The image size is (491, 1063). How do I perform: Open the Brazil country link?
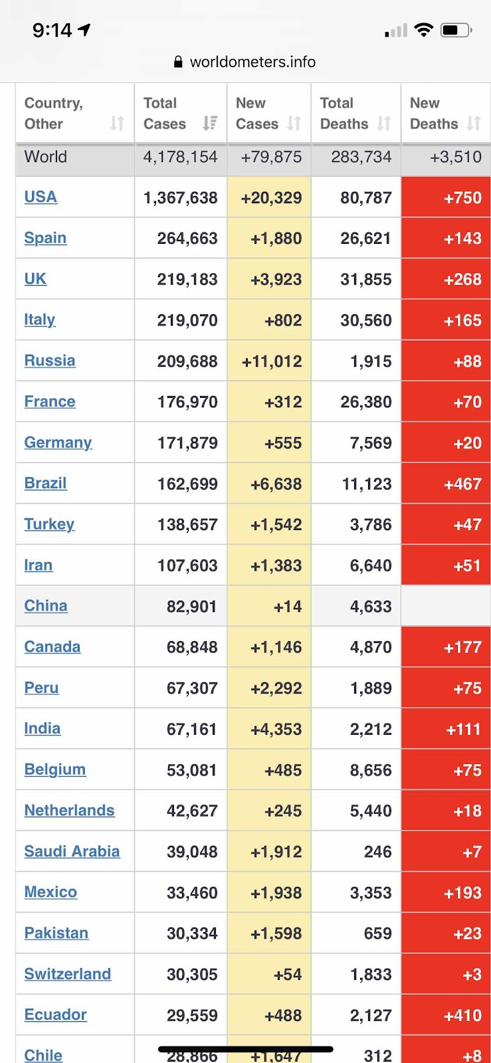[45, 483]
